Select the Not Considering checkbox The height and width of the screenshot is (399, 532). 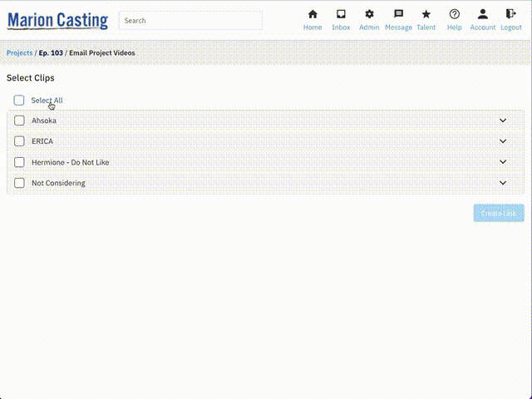point(19,183)
